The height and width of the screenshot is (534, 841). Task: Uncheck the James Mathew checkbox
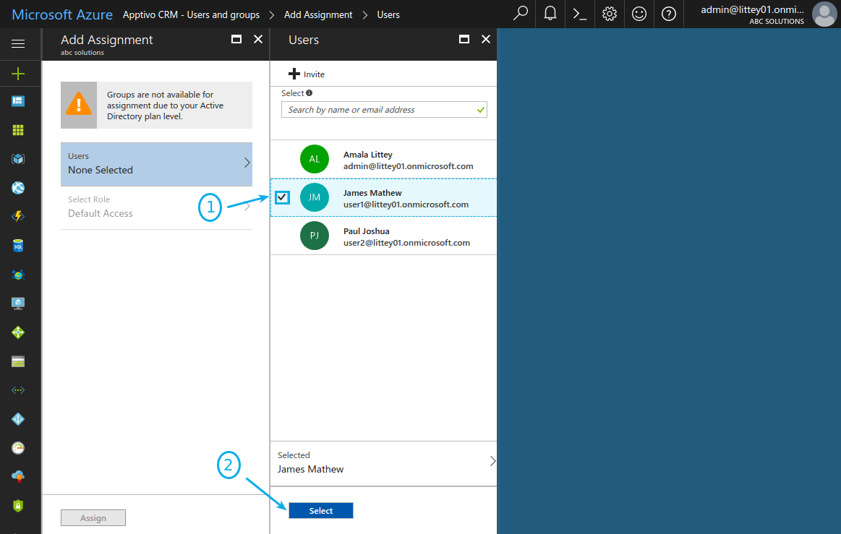click(282, 197)
